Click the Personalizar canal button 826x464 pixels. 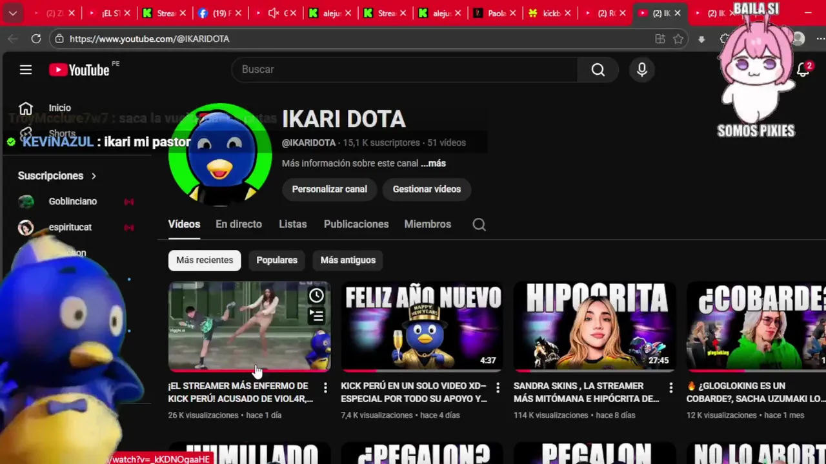click(330, 189)
